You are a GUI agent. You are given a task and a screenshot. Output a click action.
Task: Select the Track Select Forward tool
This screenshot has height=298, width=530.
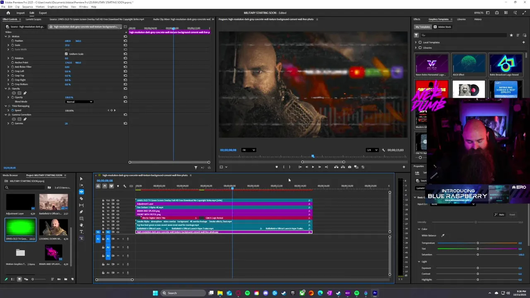click(81, 185)
